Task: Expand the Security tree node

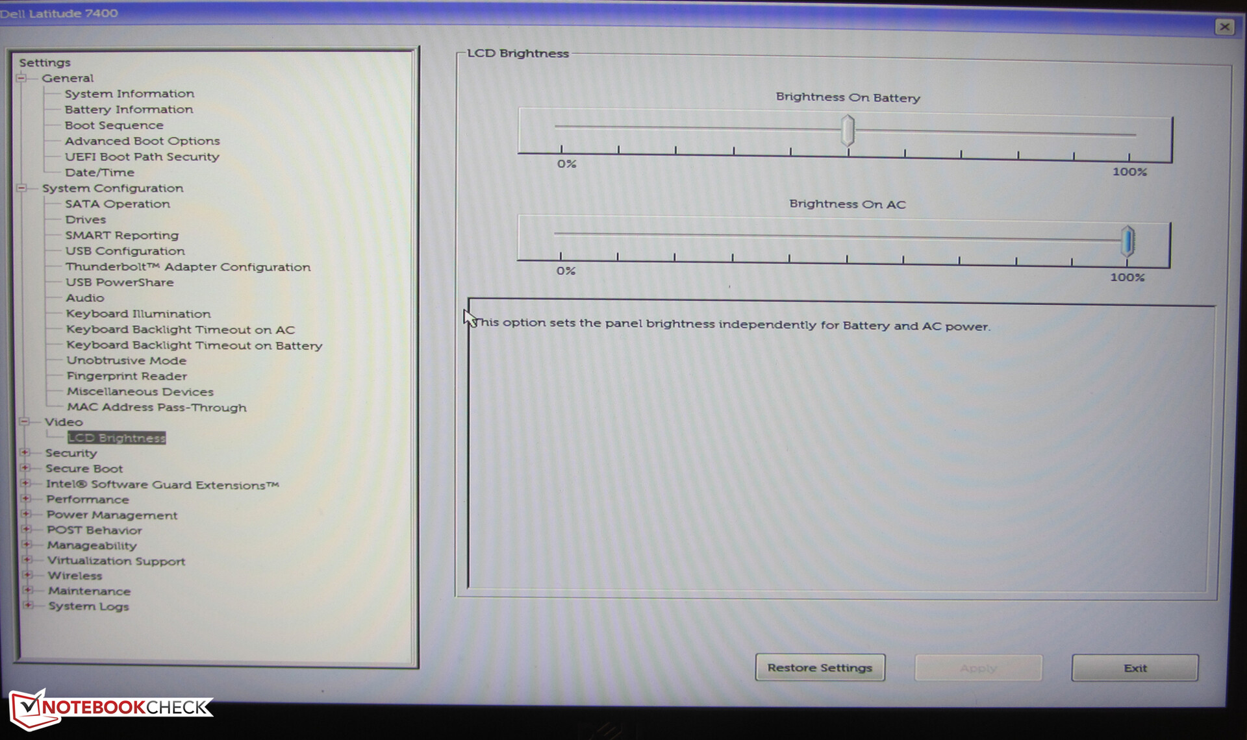Action: click(x=25, y=452)
